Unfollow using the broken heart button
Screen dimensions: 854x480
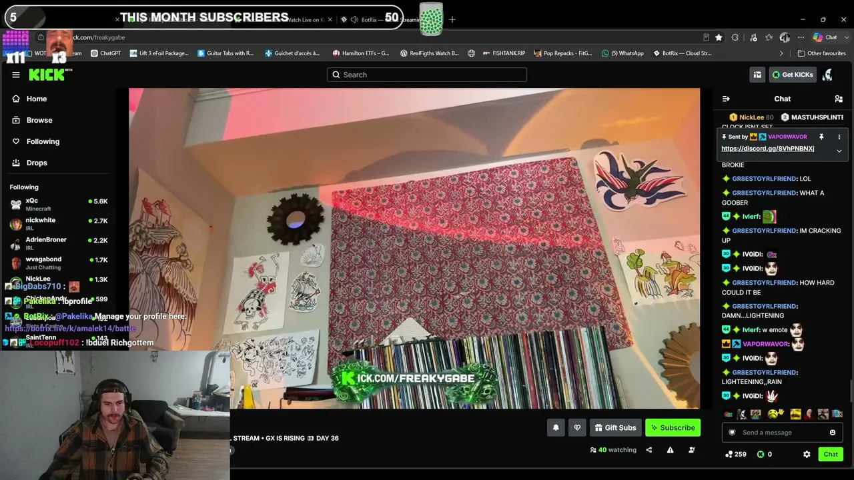pyautogui.click(x=577, y=428)
